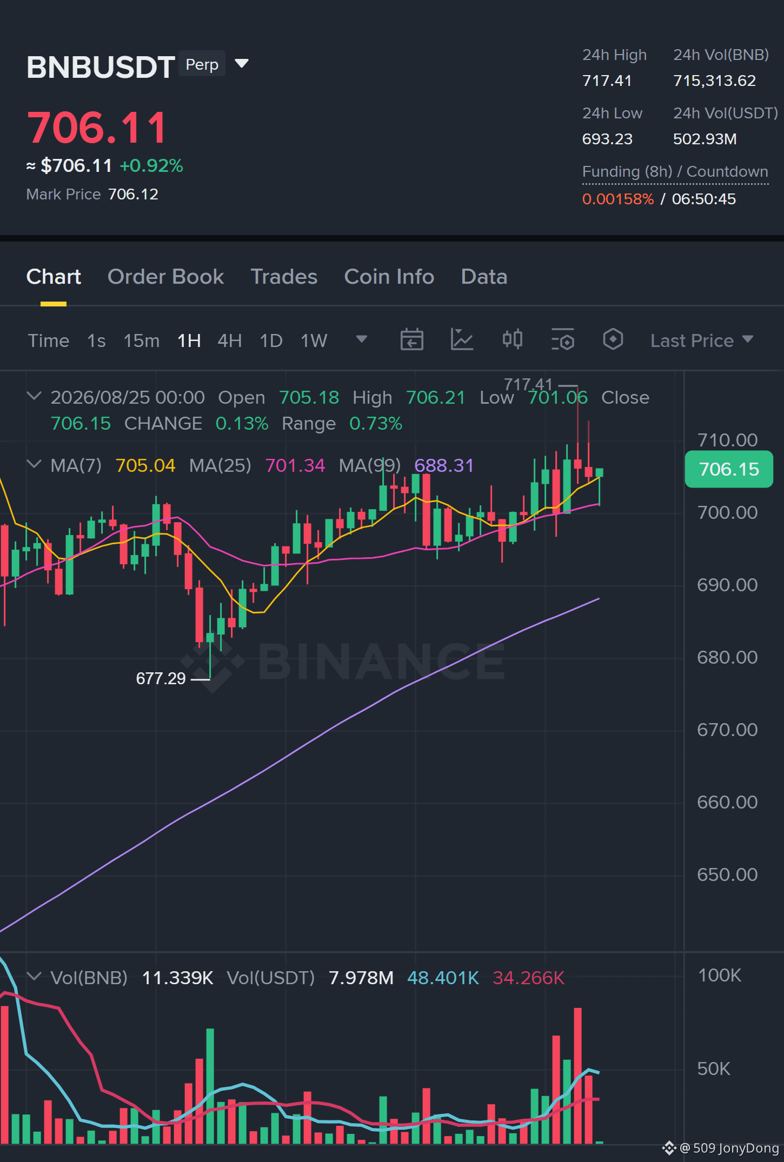Tap the MA(7) value 705.04

pyautogui.click(x=145, y=465)
